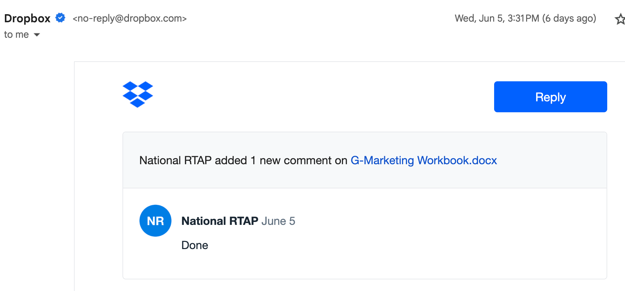Click the bold National RTAP commenter name
The height and width of the screenshot is (291, 625).
click(220, 221)
